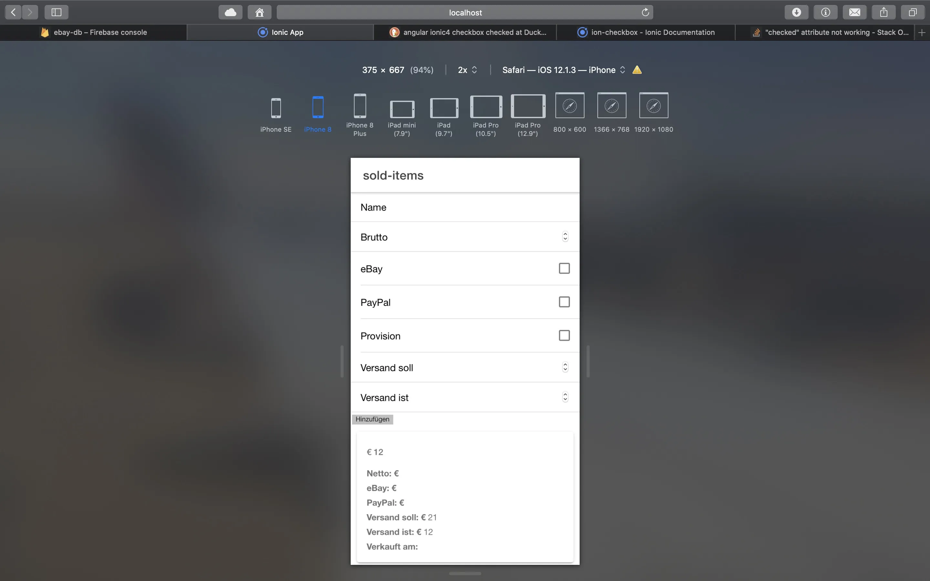
Task: Click the Brutto field stepper arrows
Action: coord(565,237)
